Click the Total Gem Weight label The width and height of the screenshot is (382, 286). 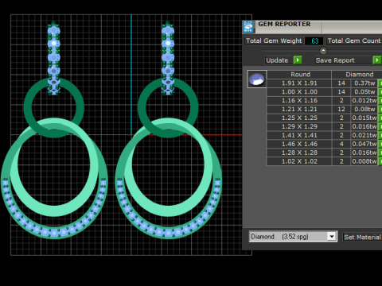point(274,41)
